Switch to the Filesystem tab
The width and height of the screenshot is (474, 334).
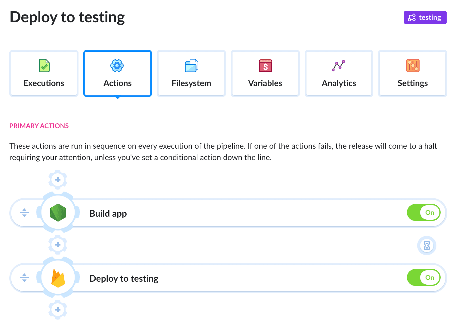(191, 74)
